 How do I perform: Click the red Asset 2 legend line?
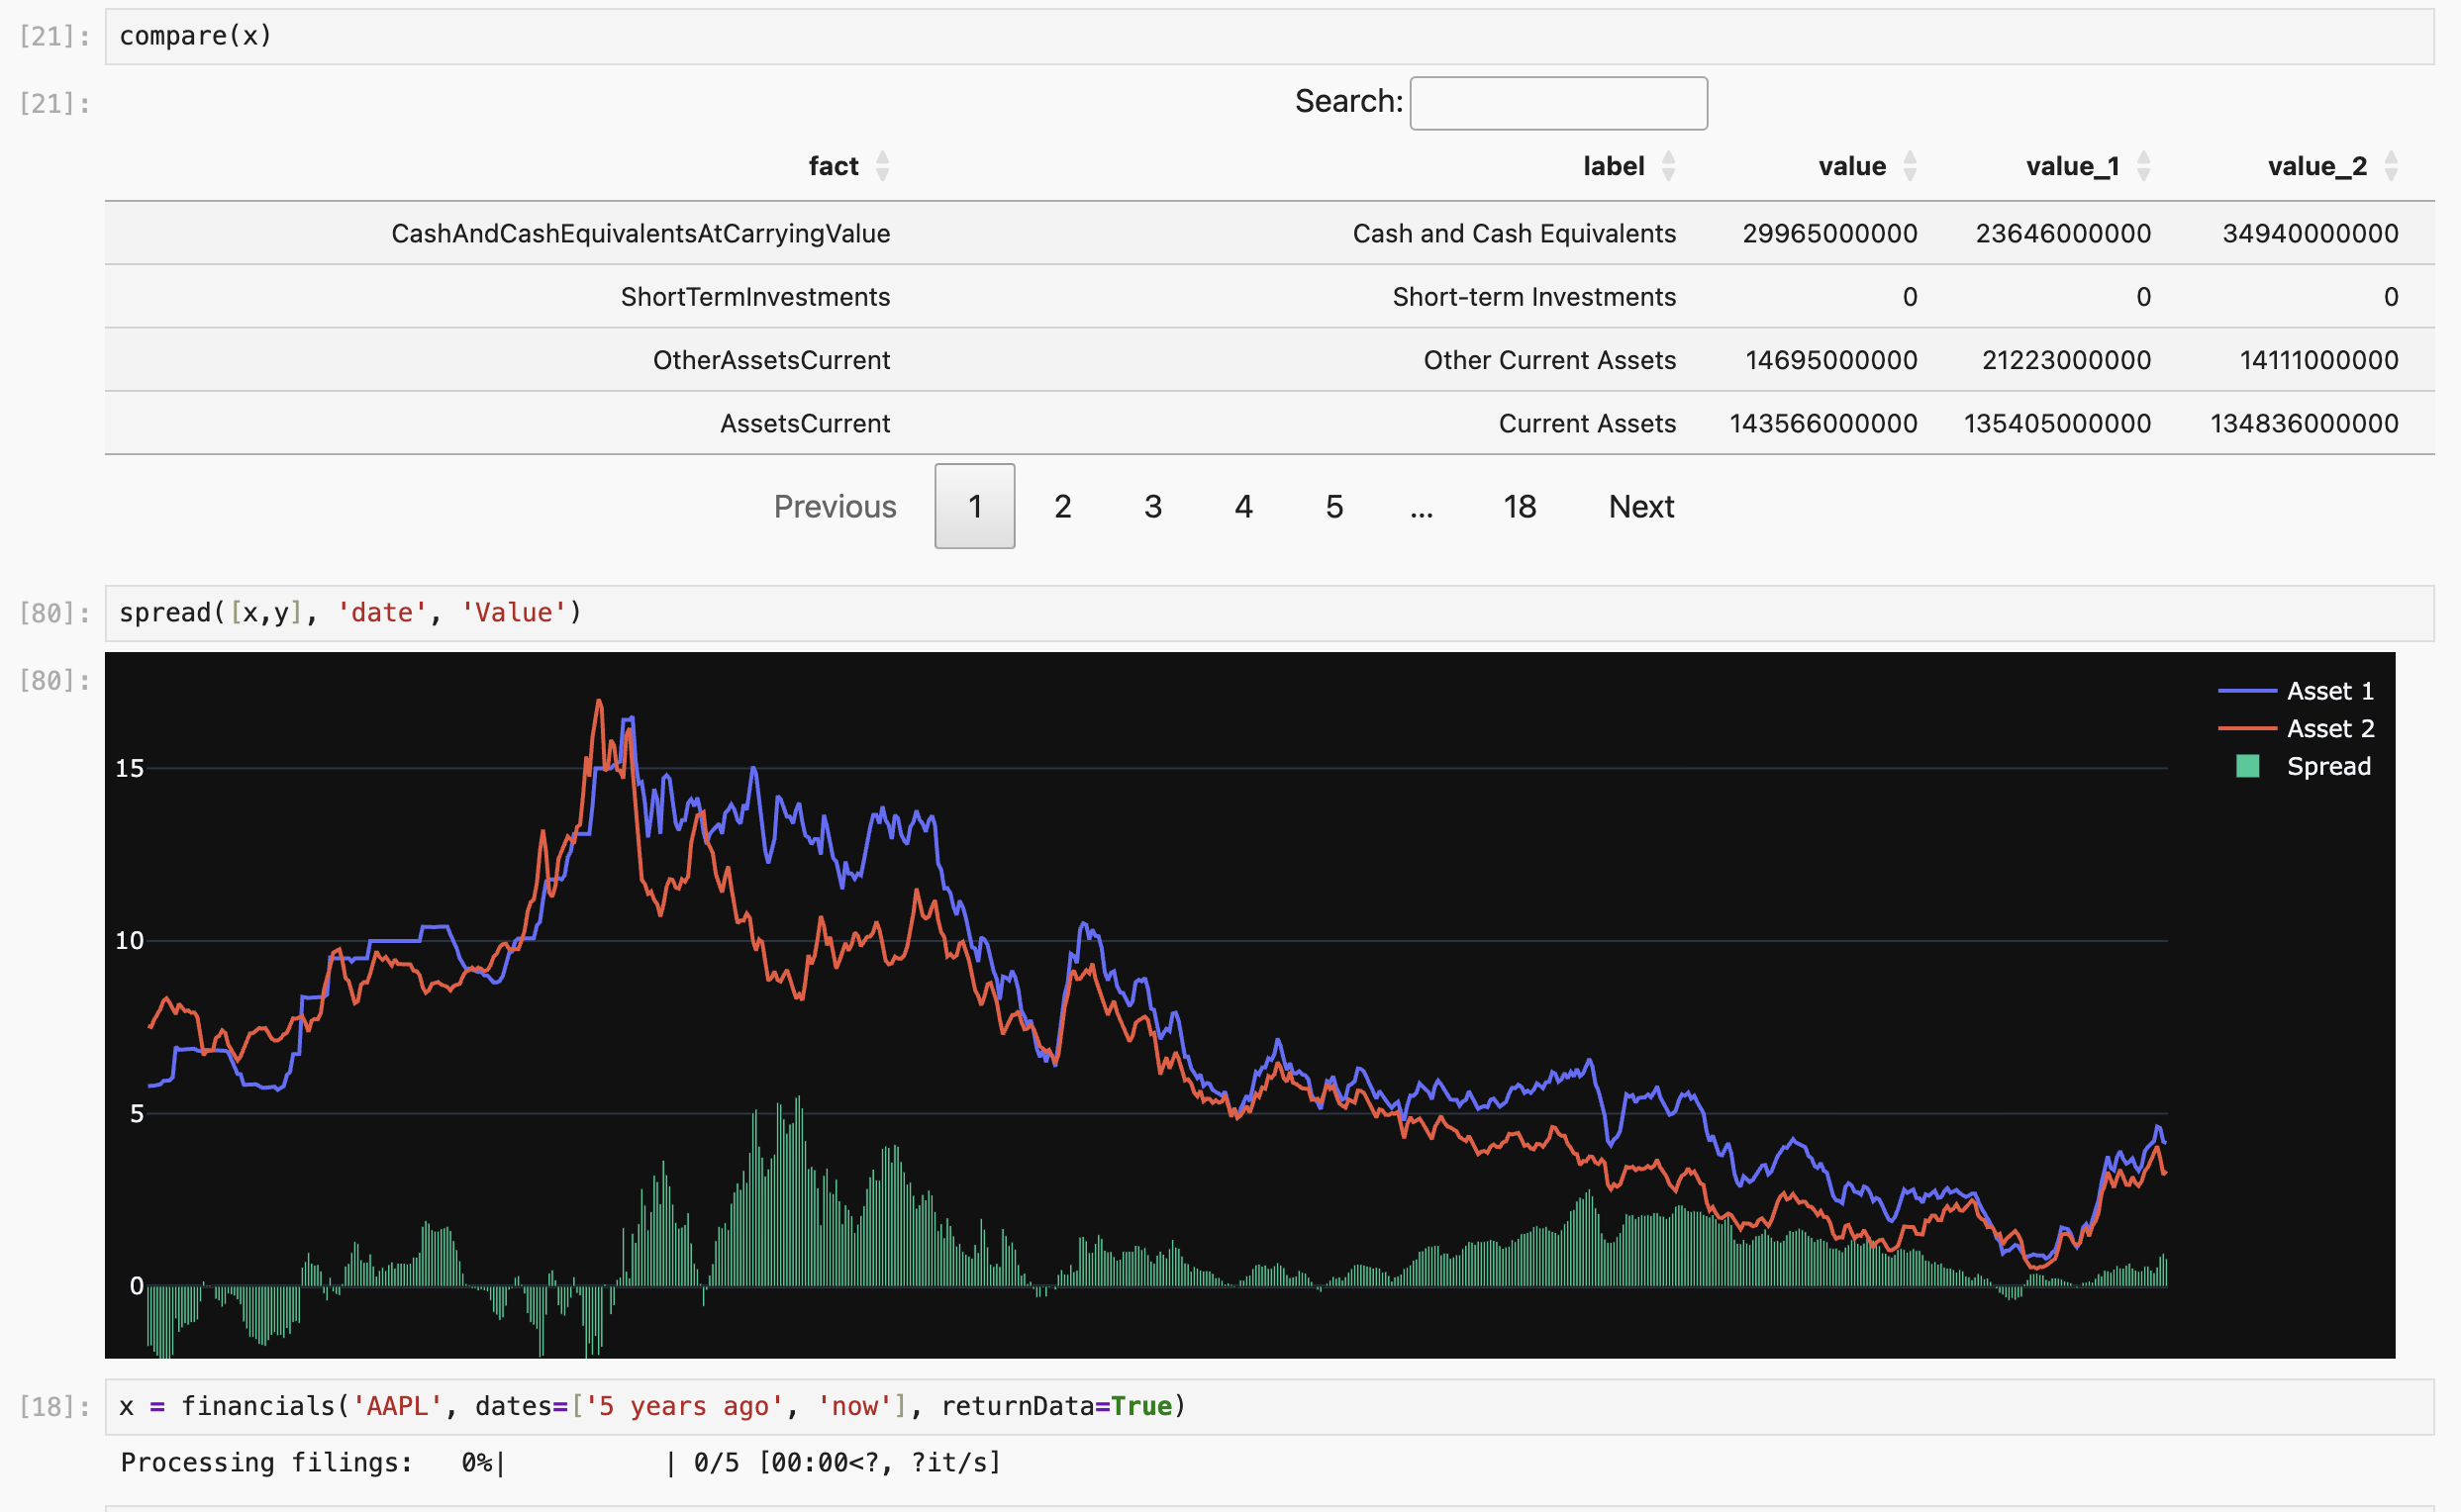point(2248,729)
